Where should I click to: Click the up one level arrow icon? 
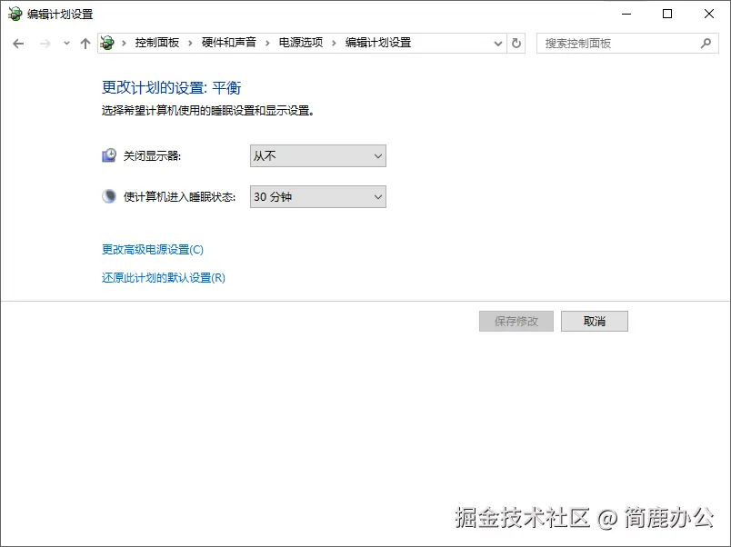coord(85,43)
